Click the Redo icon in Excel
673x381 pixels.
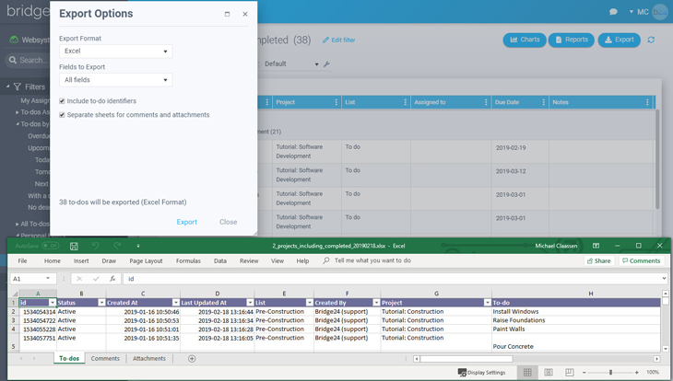point(117,246)
